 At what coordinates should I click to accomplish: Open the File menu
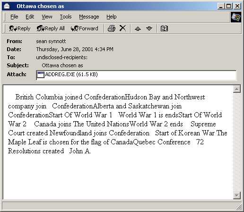[x=14, y=17]
